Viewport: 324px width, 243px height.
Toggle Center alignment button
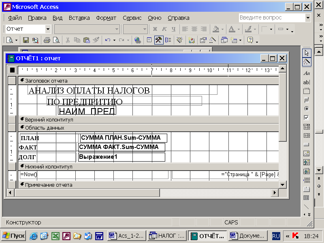194,29
